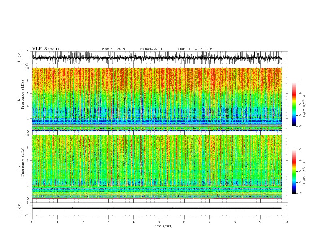This screenshot has width=322, height=249.
Task: Click the ch.2 spectrogram color bar
Action: pyautogui.click(x=294, y=171)
